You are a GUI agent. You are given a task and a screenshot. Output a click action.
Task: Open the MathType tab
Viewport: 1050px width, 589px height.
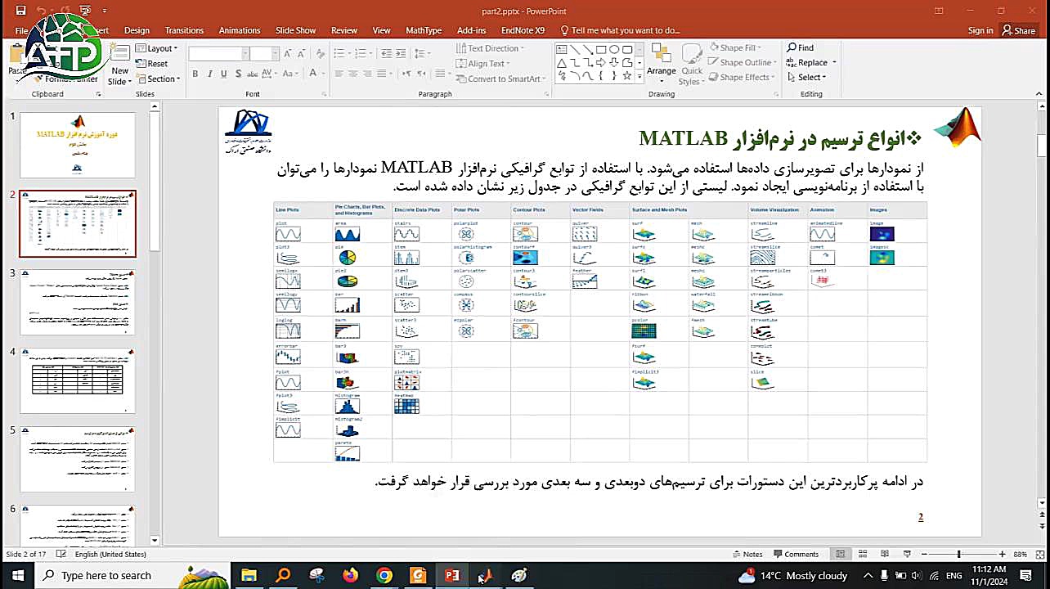[424, 30]
